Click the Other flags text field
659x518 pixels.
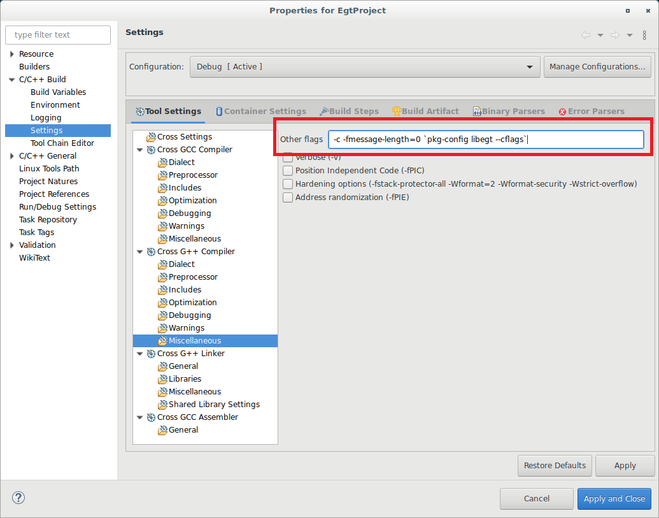485,140
